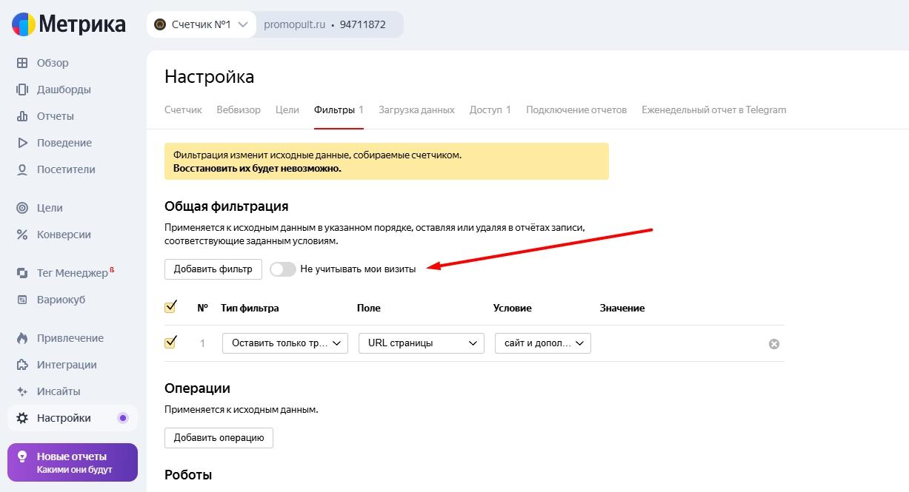
Task: Navigate to Инсайты using its sidebar icon
Action: [56, 391]
